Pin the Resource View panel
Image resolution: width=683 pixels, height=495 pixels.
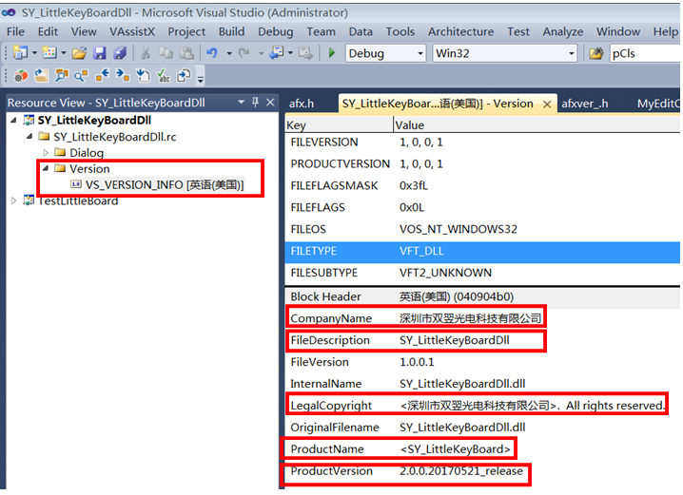pyautogui.click(x=255, y=103)
